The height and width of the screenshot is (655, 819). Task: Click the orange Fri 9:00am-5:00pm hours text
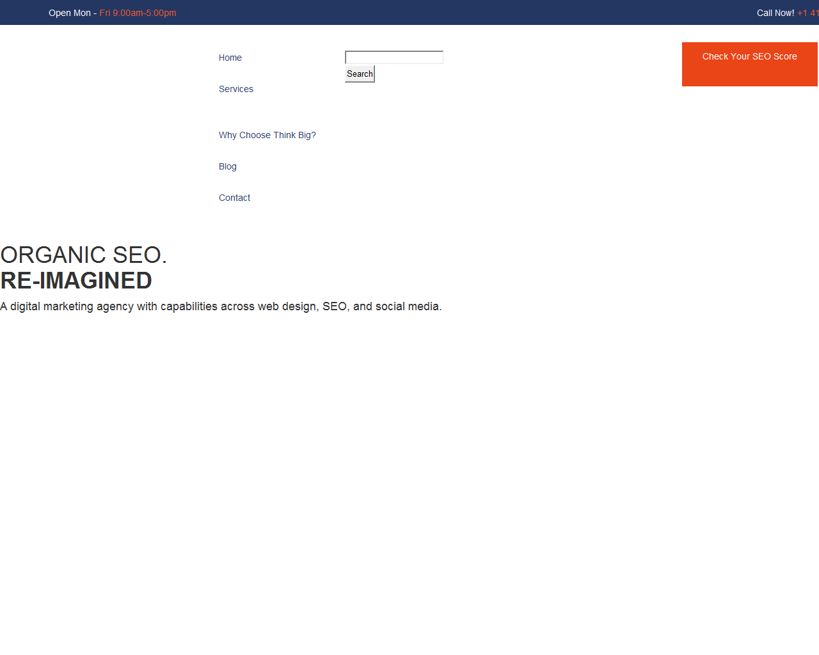point(138,13)
